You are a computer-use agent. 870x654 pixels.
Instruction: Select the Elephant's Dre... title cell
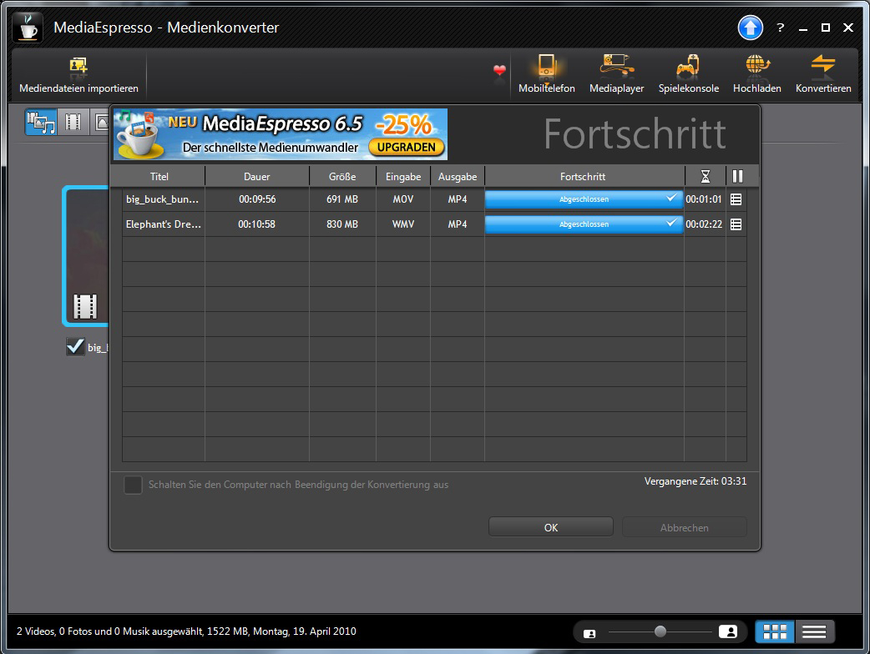click(x=163, y=224)
